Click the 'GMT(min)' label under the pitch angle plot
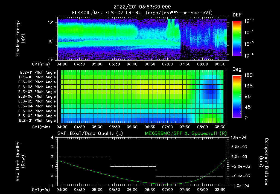Screen dimensions: 280x194 coord(41,127)
